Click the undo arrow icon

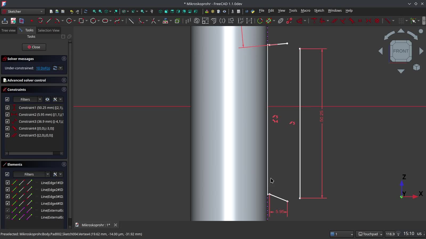click(71, 11)
